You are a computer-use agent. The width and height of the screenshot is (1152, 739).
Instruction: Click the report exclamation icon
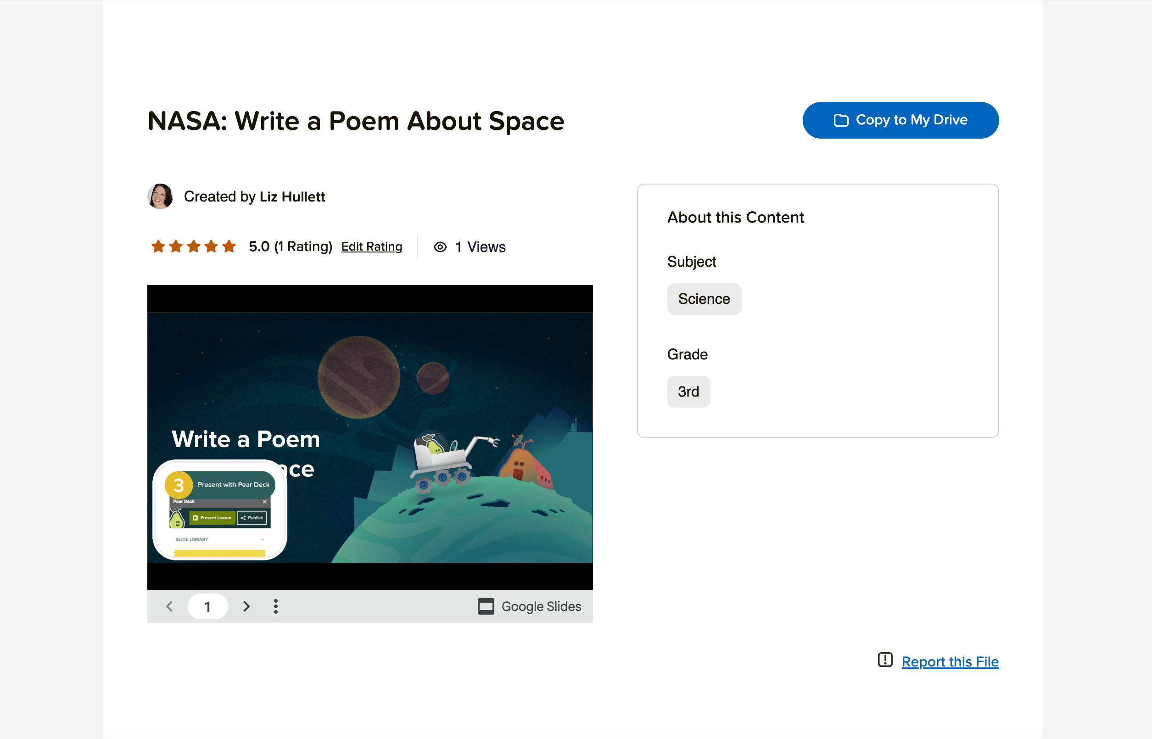click(x=885, y=660)
